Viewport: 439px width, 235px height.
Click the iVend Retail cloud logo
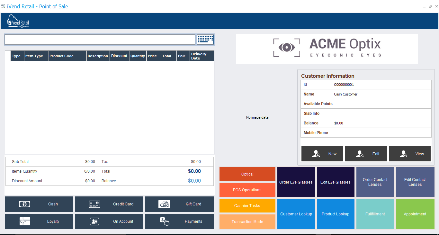click(18, 21)
